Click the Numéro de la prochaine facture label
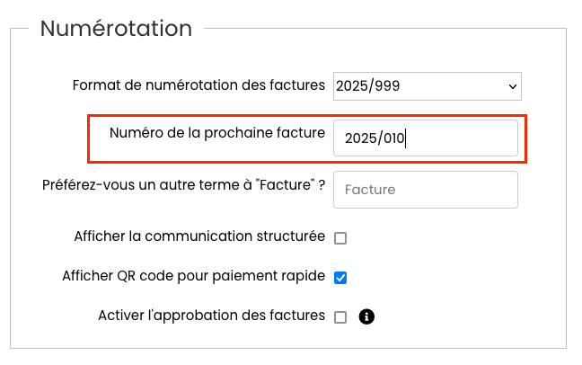This screenshot has width=582, height=365. pyautogui.click(x=217, y=133)
